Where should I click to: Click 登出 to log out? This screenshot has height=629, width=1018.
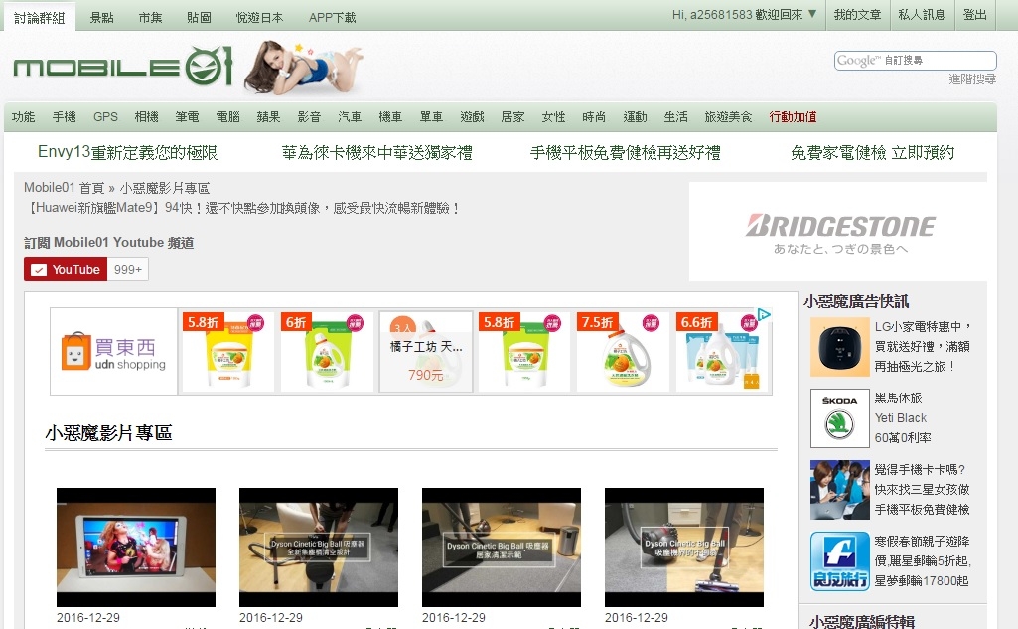click(x=974, y=14)
